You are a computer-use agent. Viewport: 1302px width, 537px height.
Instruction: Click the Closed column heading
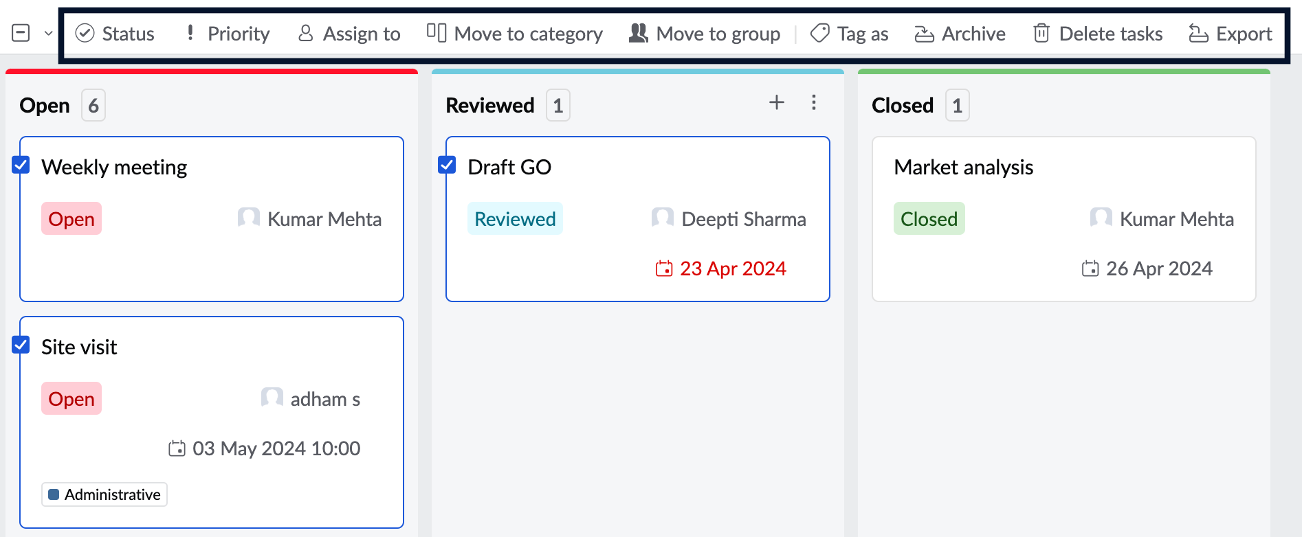pyautogui.click(x=903, y=105)
